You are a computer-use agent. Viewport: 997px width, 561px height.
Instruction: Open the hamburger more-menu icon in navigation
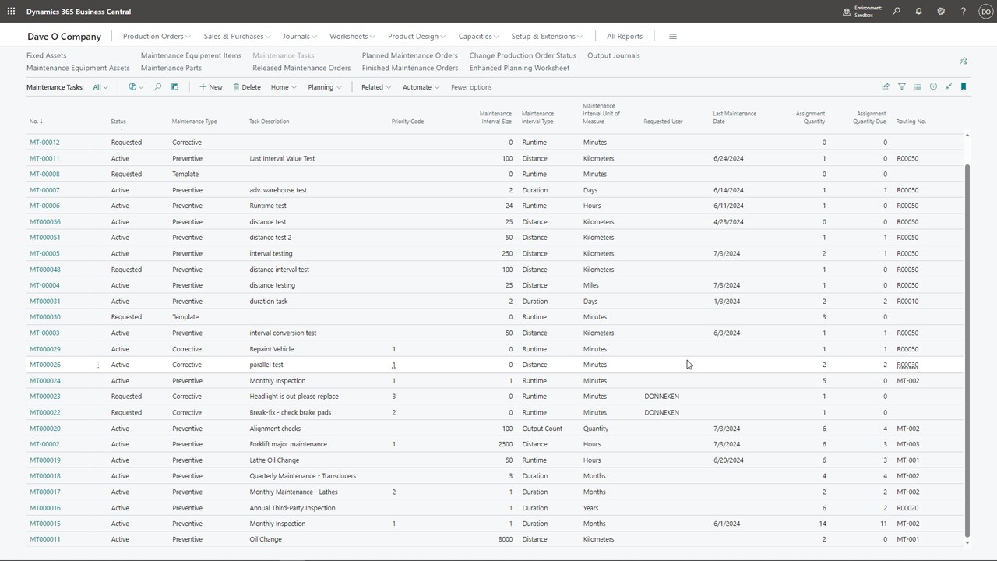(x=673, y=36)
